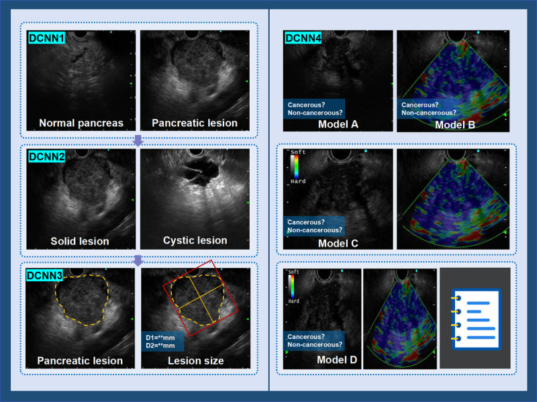Open the Cystic lesion ultrasound image
This screenshot has height=402, width=537.
(x=195, y=199)
